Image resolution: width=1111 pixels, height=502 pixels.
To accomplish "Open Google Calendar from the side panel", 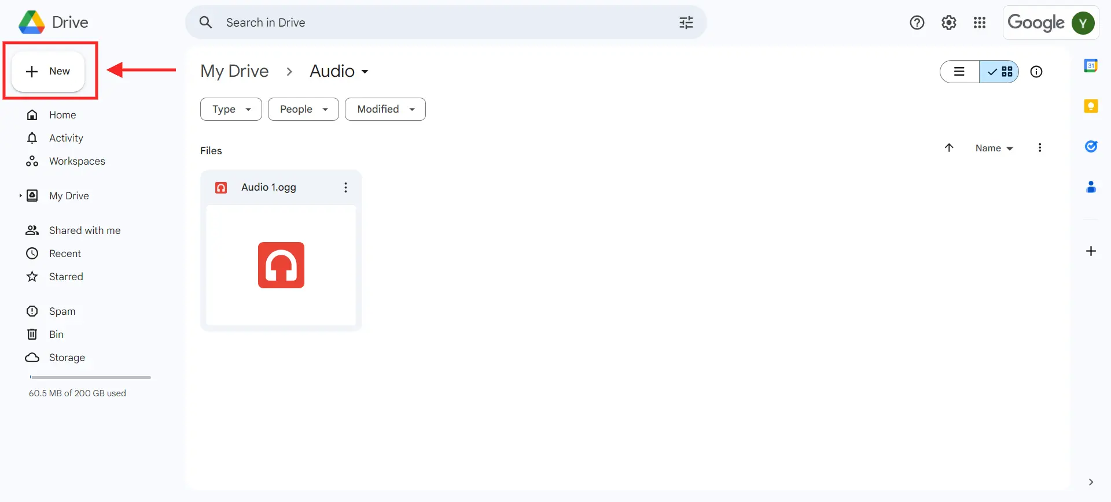I will click(x=1092, y=65).
